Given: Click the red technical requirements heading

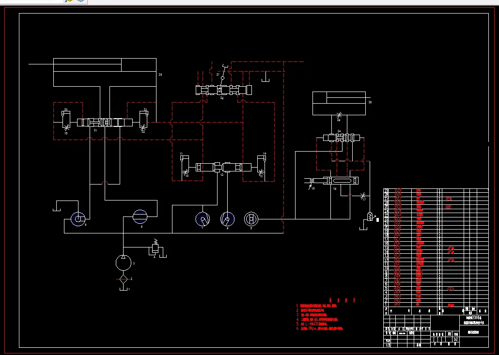Looking at the screenshot, I should pos(342,300).
